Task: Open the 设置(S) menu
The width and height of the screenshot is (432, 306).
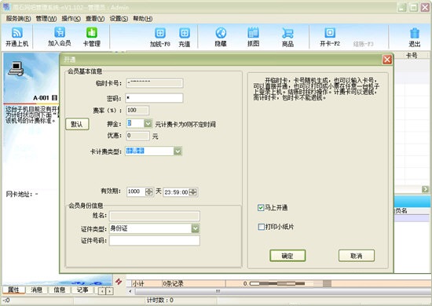Action: click(119, 19)
